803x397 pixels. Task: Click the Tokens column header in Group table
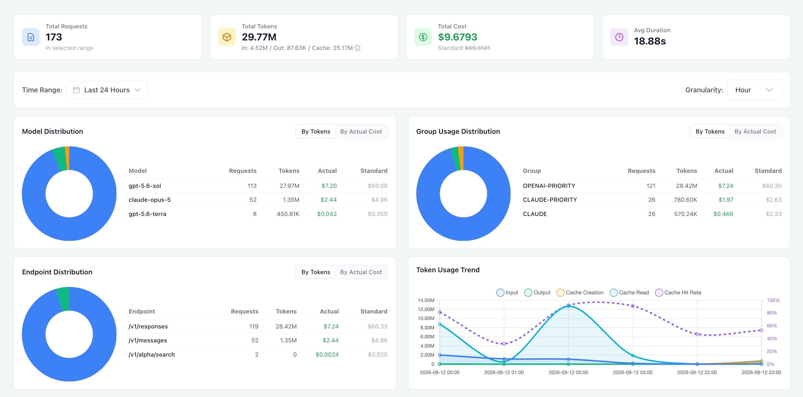[686, 171]
